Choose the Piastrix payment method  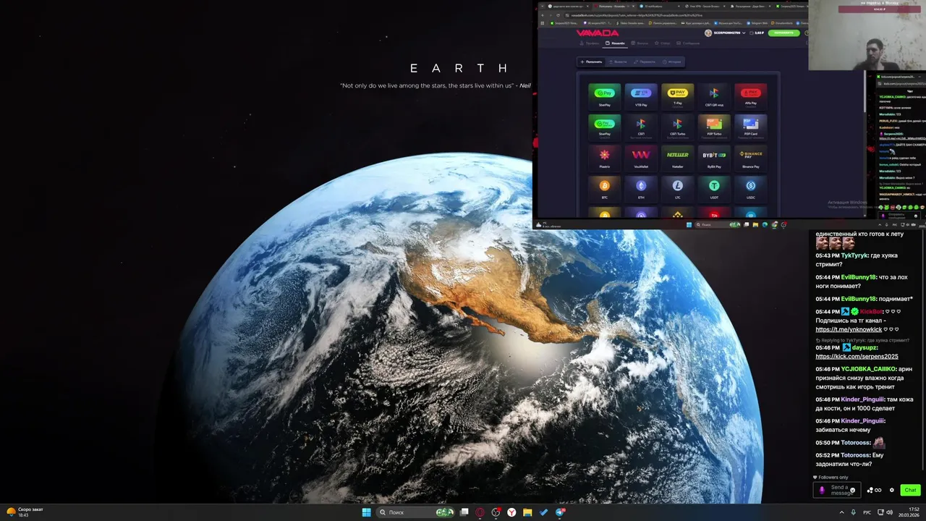[x=604, y=158]
